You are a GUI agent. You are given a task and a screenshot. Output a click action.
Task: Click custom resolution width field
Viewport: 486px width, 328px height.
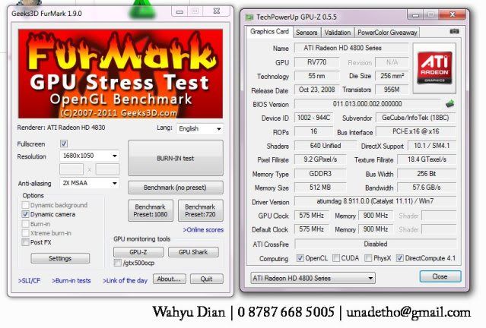[x=71, y=169]
